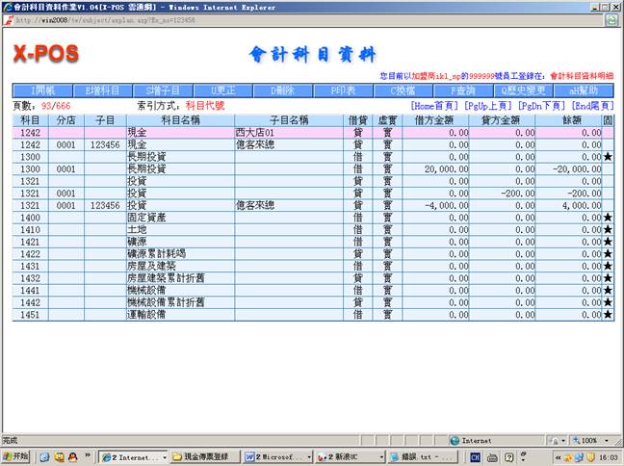Click the star icon in the 土地 row
624x466 pixels.
(608, 230)
